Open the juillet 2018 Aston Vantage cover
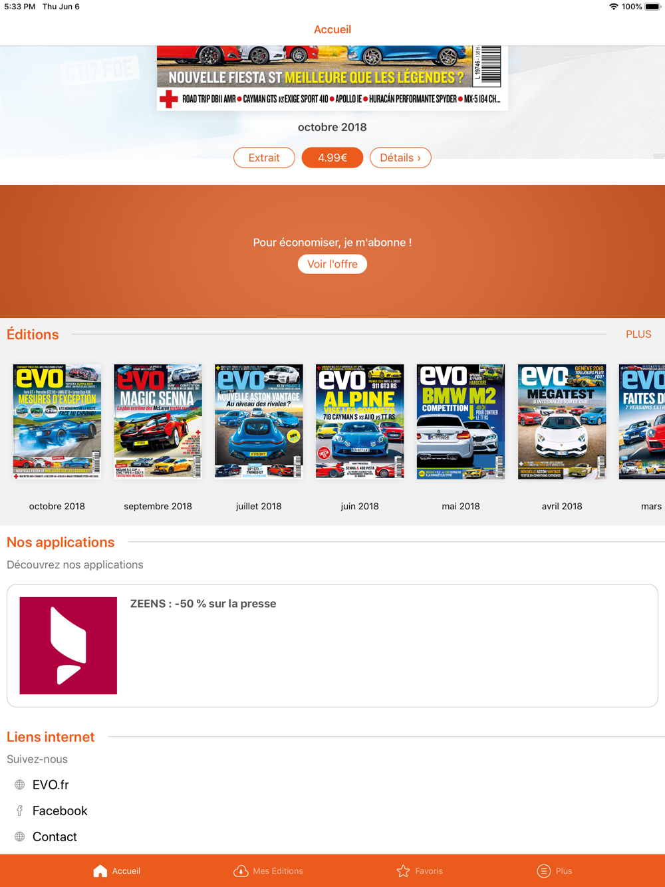This screenshot has width=665, height=887. [x=259, y=422]
